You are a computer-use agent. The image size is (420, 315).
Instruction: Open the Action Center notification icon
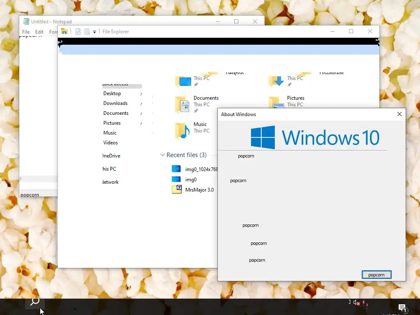coord(402,308)
